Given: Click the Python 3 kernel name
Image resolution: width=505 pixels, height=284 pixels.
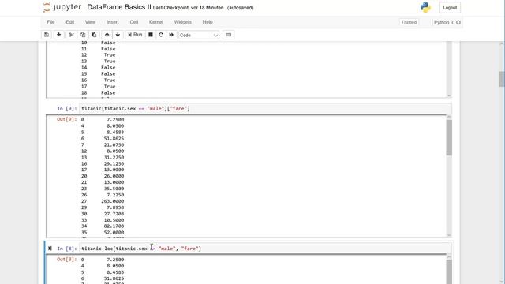Looking at the screenshot, I should click(443, 22).
